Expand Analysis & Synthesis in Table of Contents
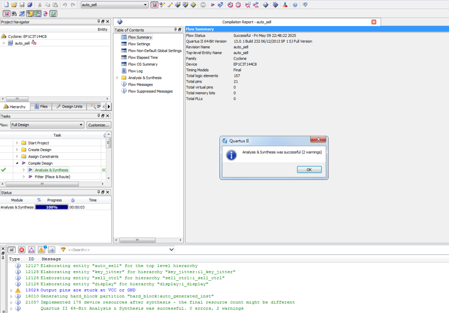The height and width of the screenshot is (313, 449). pyautogui.click(x=117, y=78)
